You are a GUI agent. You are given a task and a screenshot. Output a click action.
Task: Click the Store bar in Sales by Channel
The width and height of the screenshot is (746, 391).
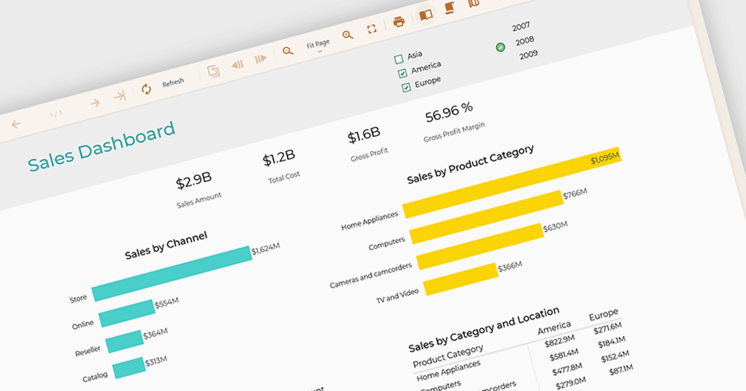172,274
